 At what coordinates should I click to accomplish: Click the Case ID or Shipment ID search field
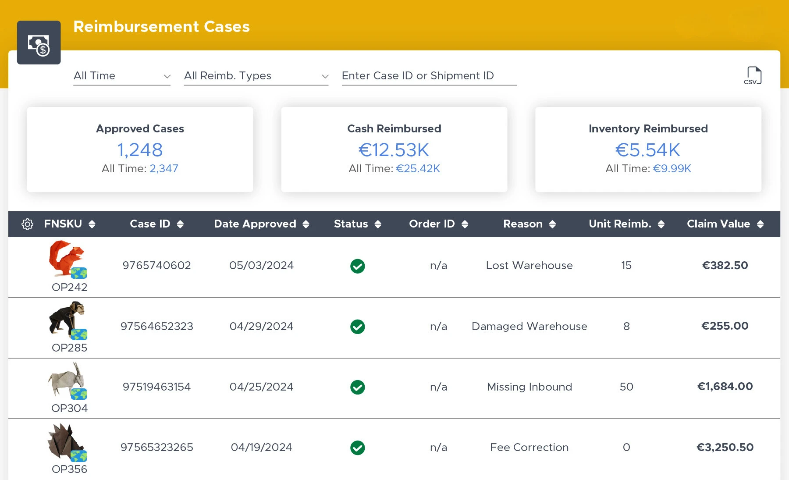pyautogui.click(x=429, y=76)
